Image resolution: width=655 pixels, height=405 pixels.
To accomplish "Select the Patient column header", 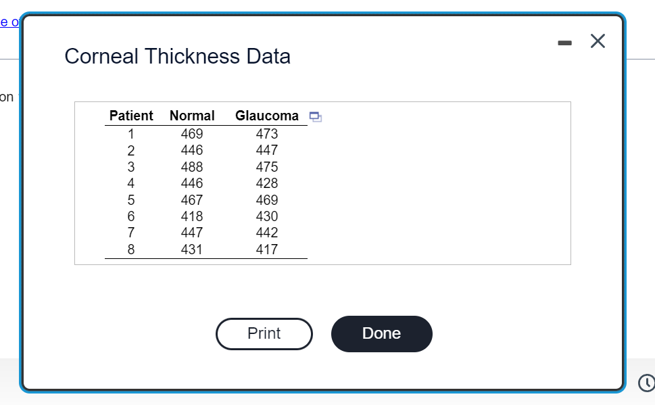I will pos(131,116).
